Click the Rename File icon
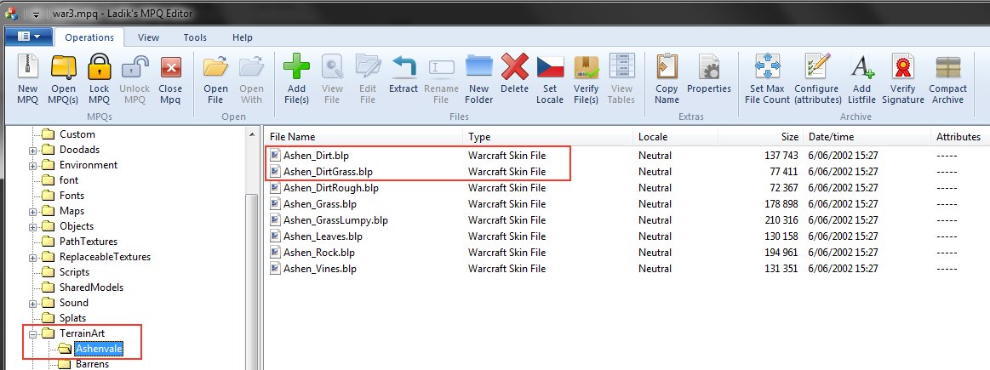Viewport: 990px width, 370px height. 441,67
